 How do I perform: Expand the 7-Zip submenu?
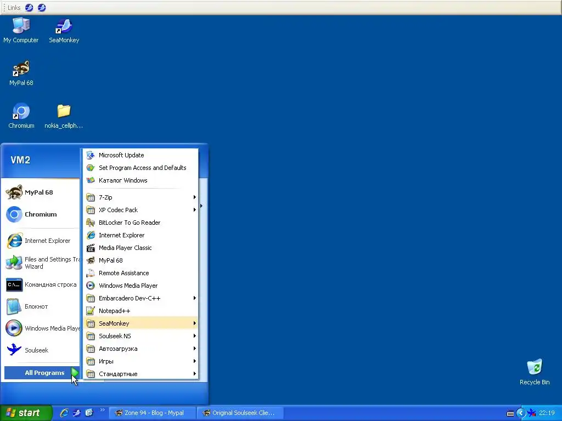141,197
